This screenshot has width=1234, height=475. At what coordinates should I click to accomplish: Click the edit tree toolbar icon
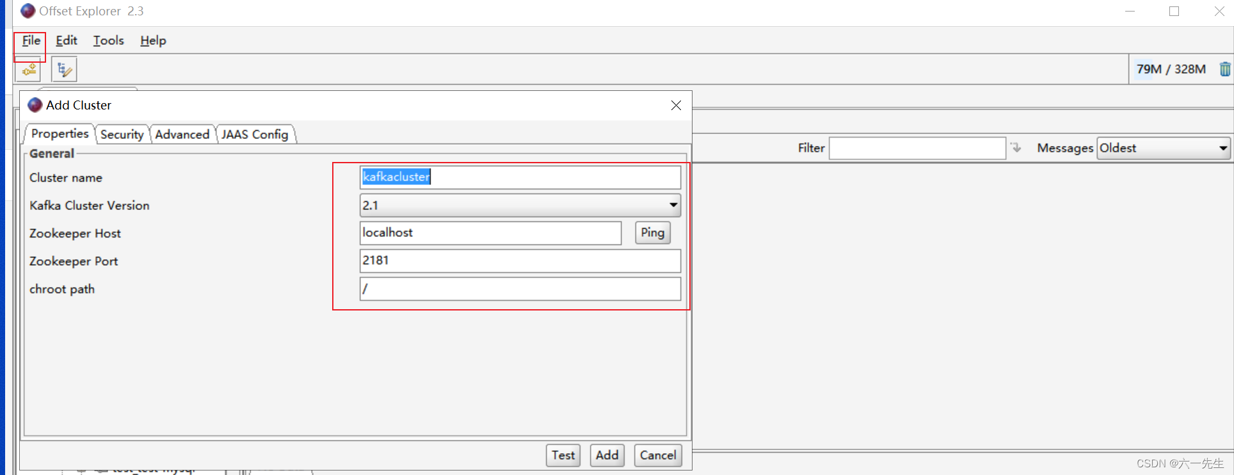[x=64, y=69]
